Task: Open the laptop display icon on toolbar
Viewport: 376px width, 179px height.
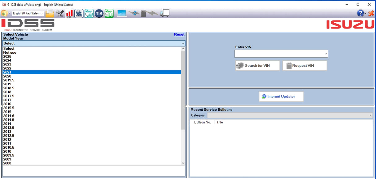Action: [122, 13]
